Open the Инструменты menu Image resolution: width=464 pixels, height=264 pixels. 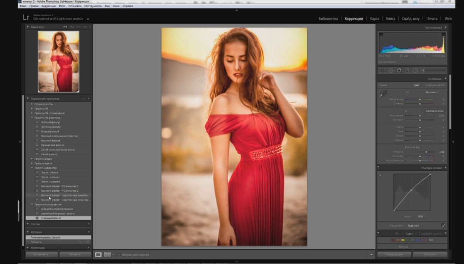tap(93, 6)
